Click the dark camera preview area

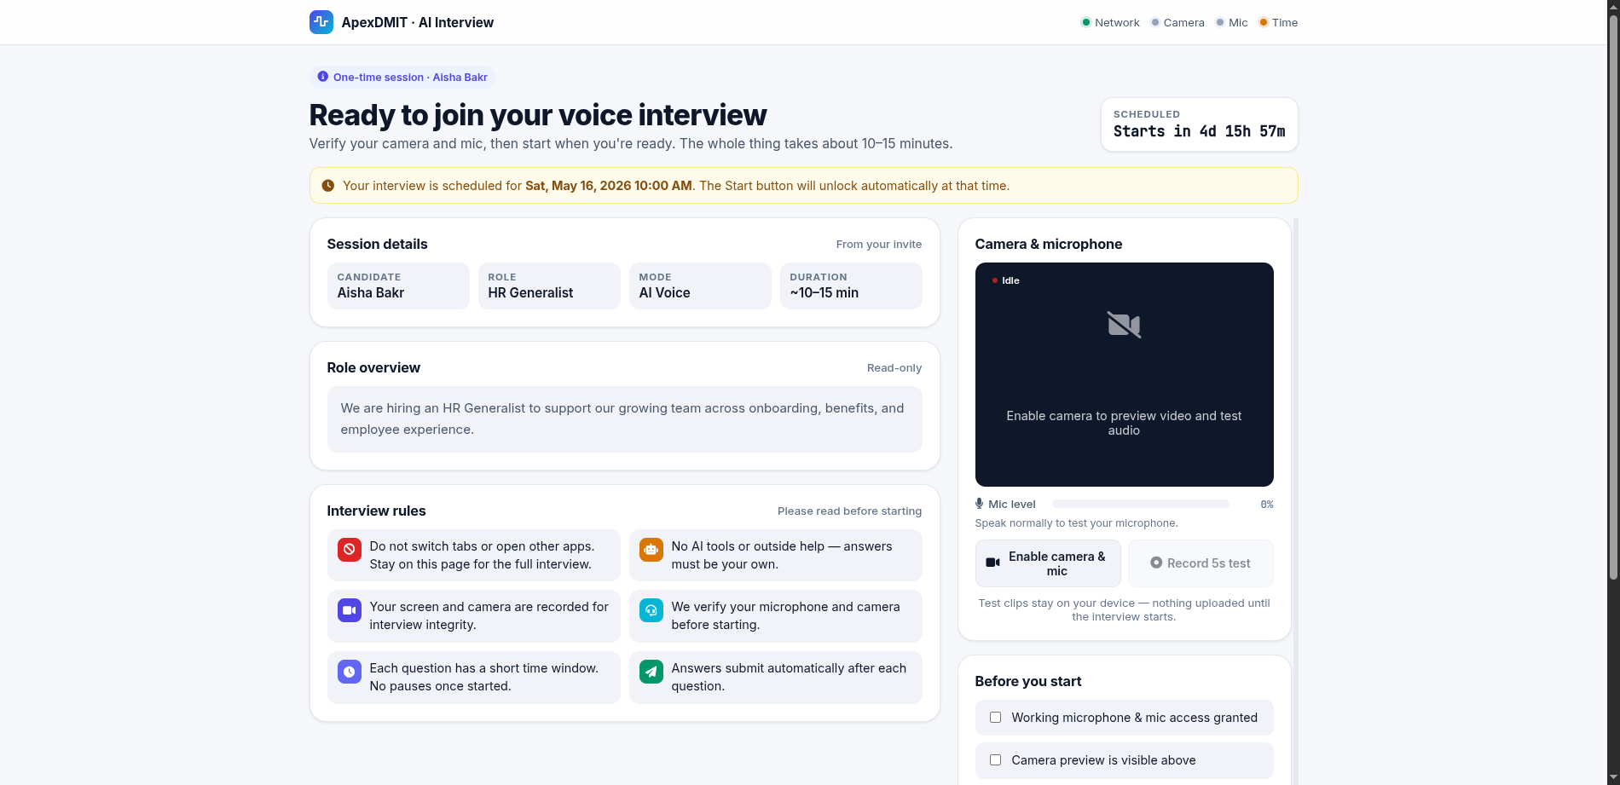(1125, 374)
